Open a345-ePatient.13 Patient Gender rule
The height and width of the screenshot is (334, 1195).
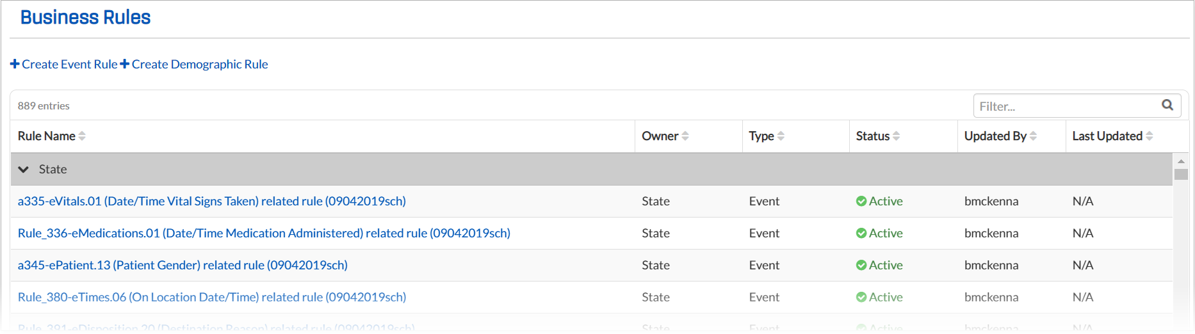(x=183, y=265)
